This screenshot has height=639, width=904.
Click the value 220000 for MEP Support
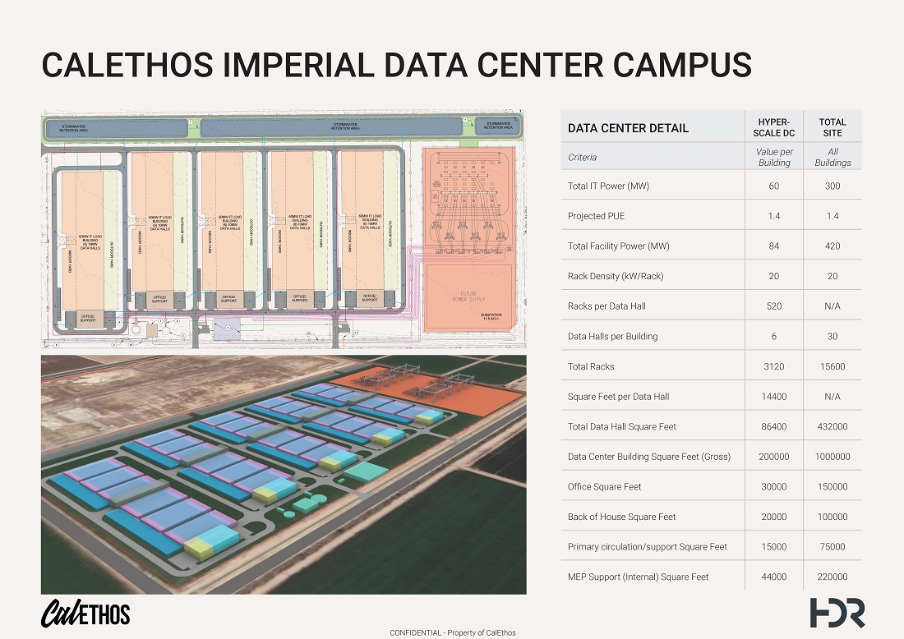(832, 577)
